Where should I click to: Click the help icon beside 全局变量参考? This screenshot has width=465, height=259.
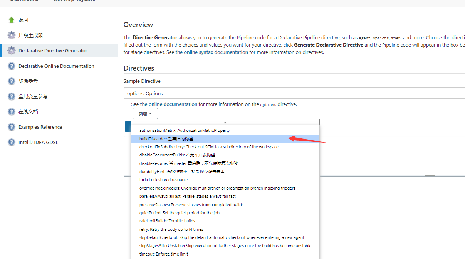pyautogui.click(x=12, y=96)
